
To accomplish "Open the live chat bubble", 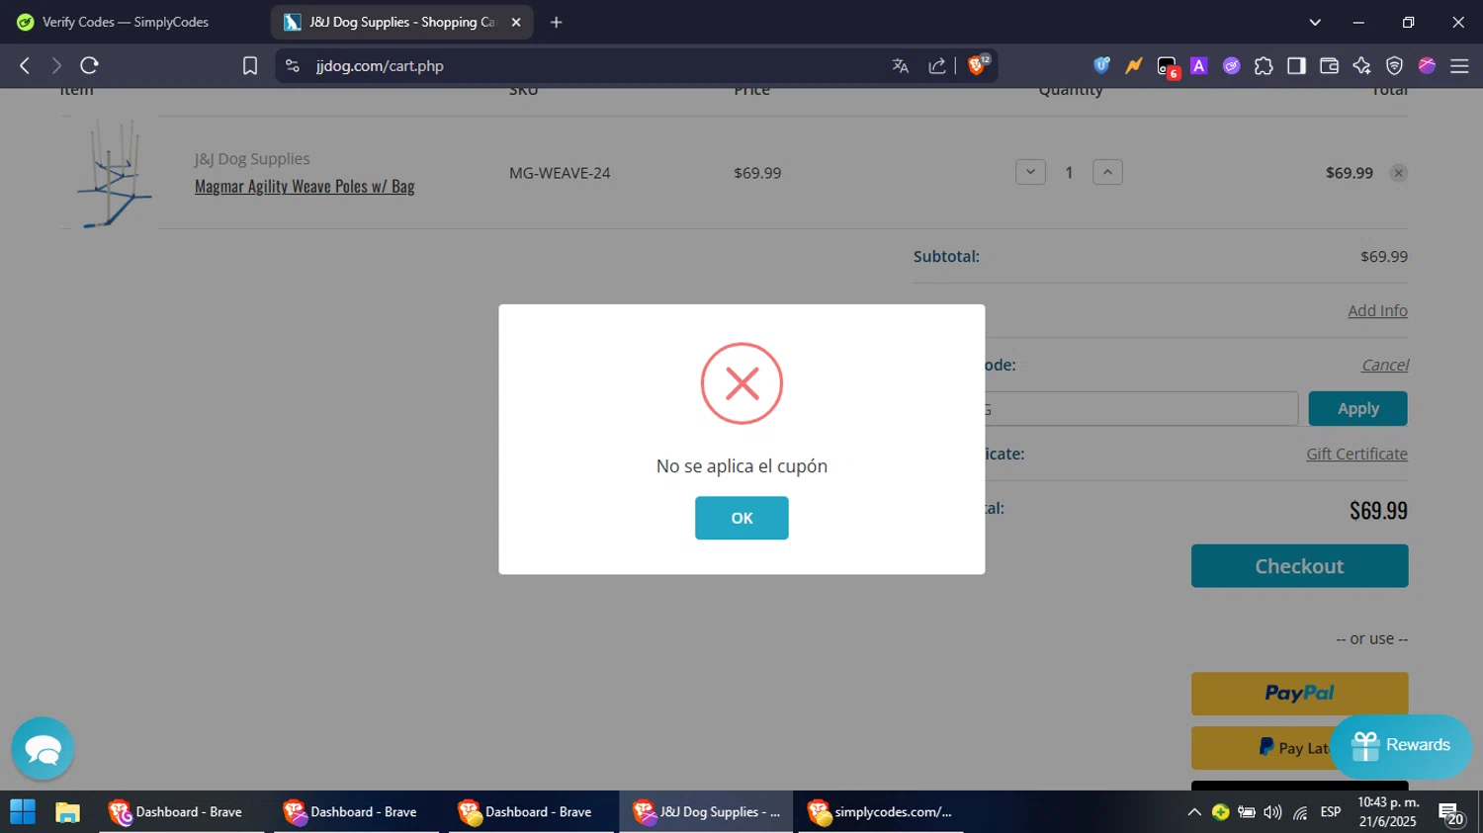I will pos(43,748).
